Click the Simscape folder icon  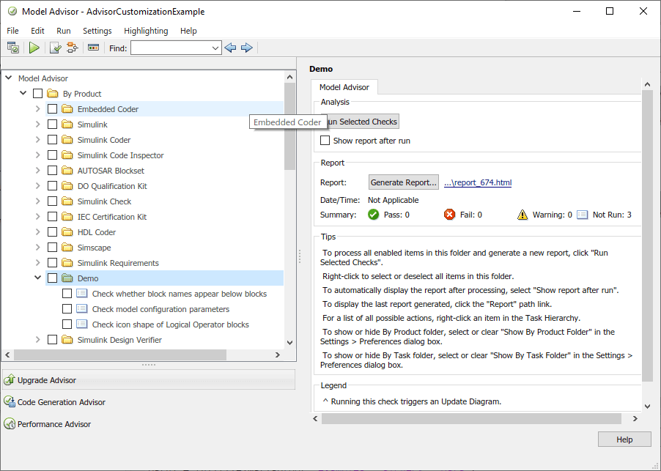(67, 248)
